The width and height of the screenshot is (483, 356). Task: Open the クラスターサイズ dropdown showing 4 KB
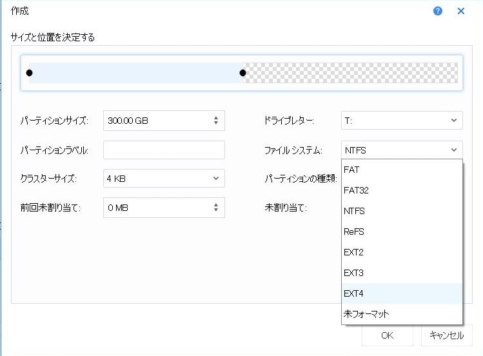pyautogui.click(x=164, y=178)
